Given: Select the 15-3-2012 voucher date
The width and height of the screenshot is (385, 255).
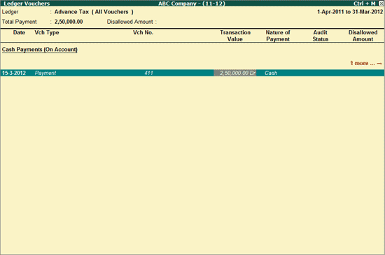Looking at the screenshot, I should pyautogui.click(x=14, y=73).
